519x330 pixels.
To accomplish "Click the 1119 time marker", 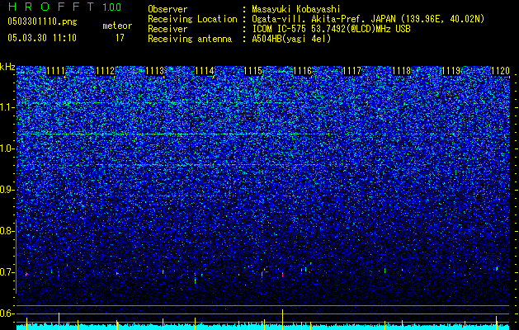I will click(x=451, y=71).
